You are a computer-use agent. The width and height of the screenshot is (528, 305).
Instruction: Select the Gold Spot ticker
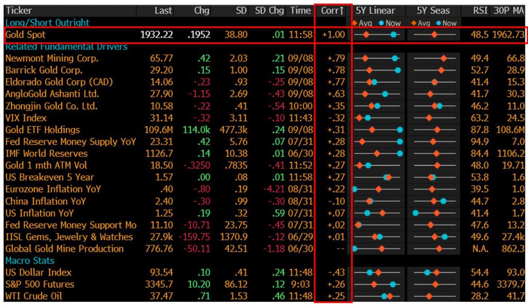25,35
